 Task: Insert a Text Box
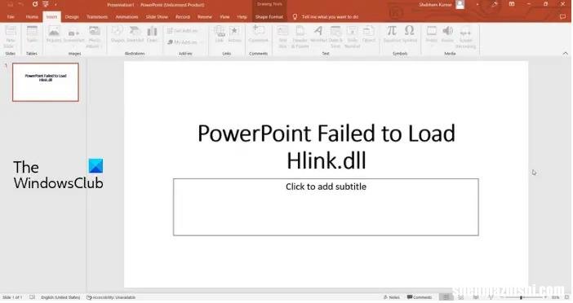282,37
